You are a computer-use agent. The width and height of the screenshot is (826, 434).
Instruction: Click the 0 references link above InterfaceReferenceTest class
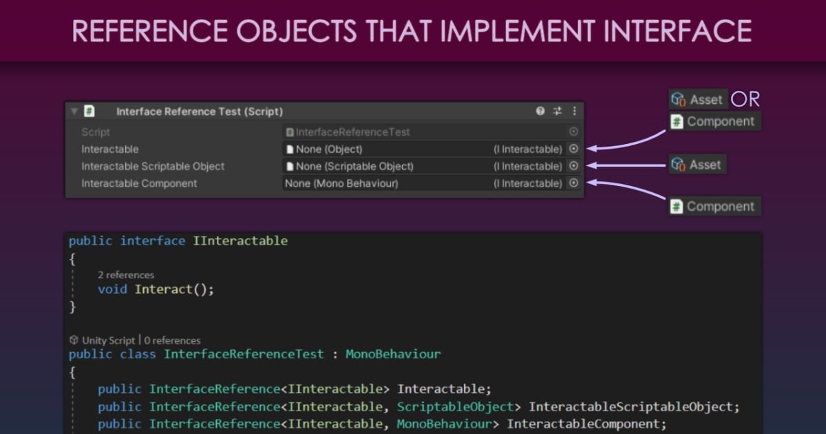pyautogui.click(x=173, y=340)
